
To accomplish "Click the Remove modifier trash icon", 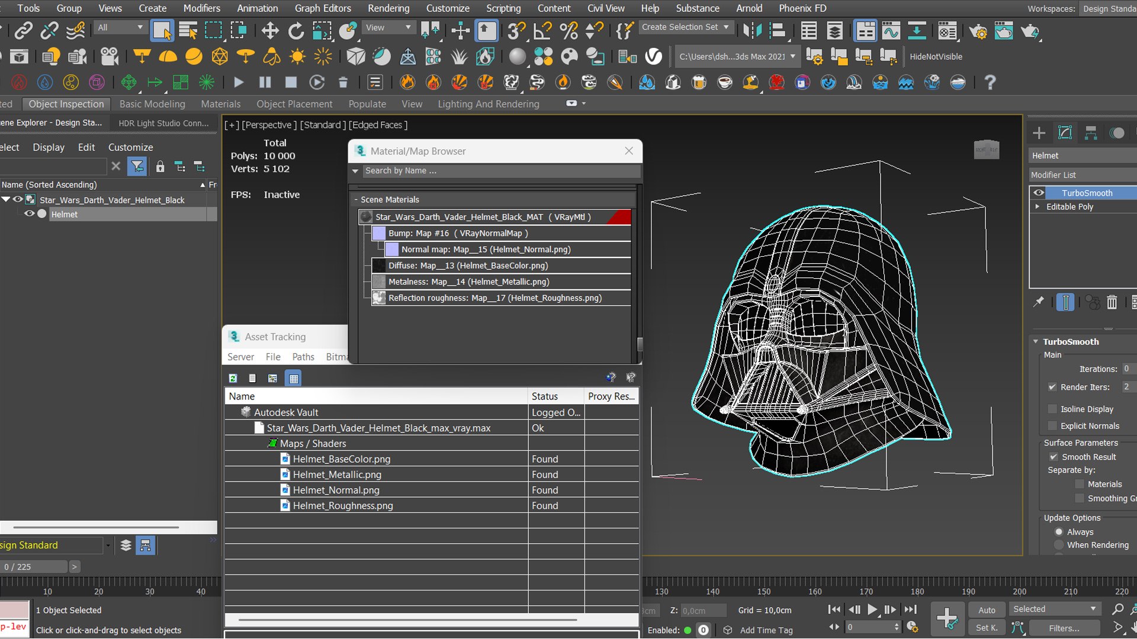I will 1112,302.
